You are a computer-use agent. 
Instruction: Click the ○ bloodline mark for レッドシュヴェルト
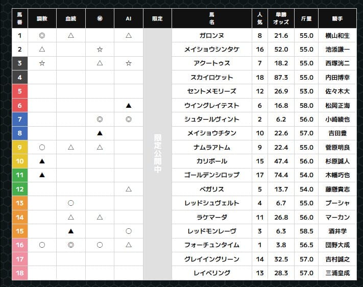tap(71, 203)
